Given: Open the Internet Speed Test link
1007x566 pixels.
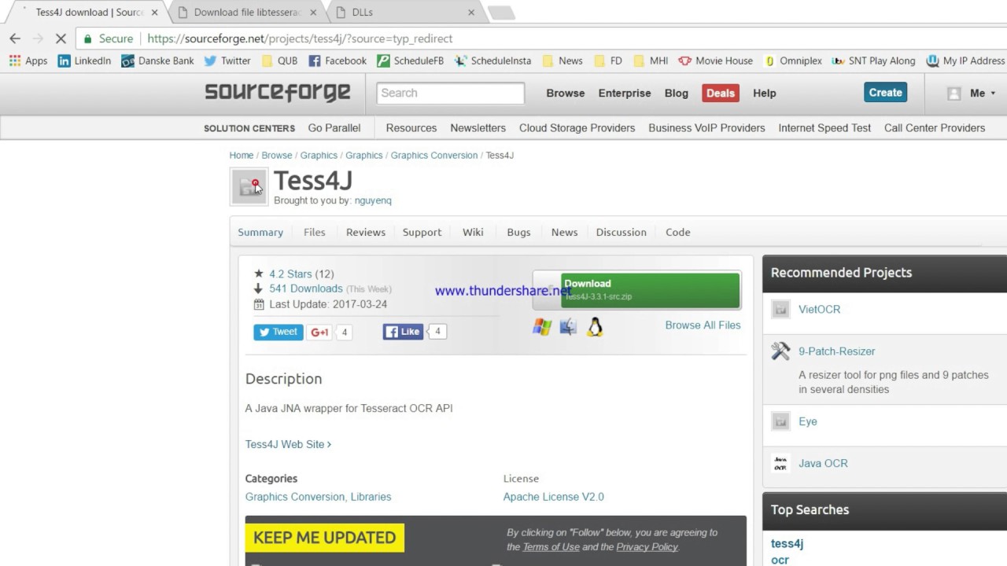Looking at the screenshot, I should pyautogui.click(x=824, y=128).
